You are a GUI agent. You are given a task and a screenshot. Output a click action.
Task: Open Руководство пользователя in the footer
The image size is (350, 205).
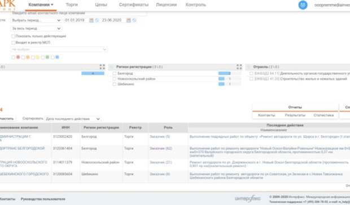43,199
